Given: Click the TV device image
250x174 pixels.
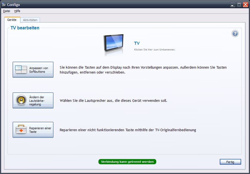Looking at the screenshot, I should (x=114, y=43).
